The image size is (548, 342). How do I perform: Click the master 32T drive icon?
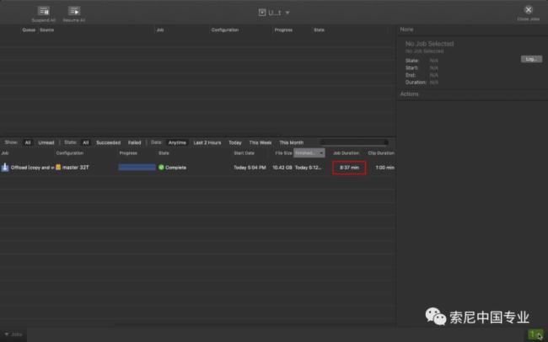[59, 168]
